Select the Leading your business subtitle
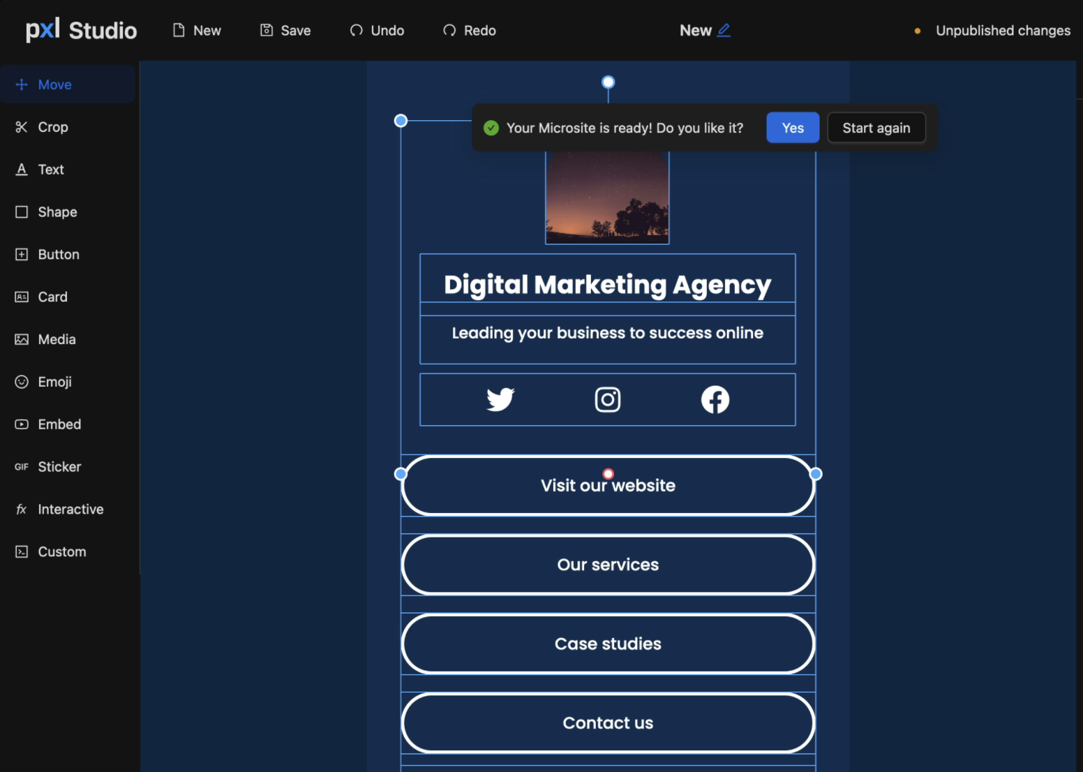This screenshot has width=1083, height=772. 608,333
